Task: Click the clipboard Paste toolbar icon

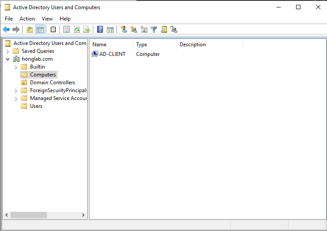Action: (x=53, y=29)
